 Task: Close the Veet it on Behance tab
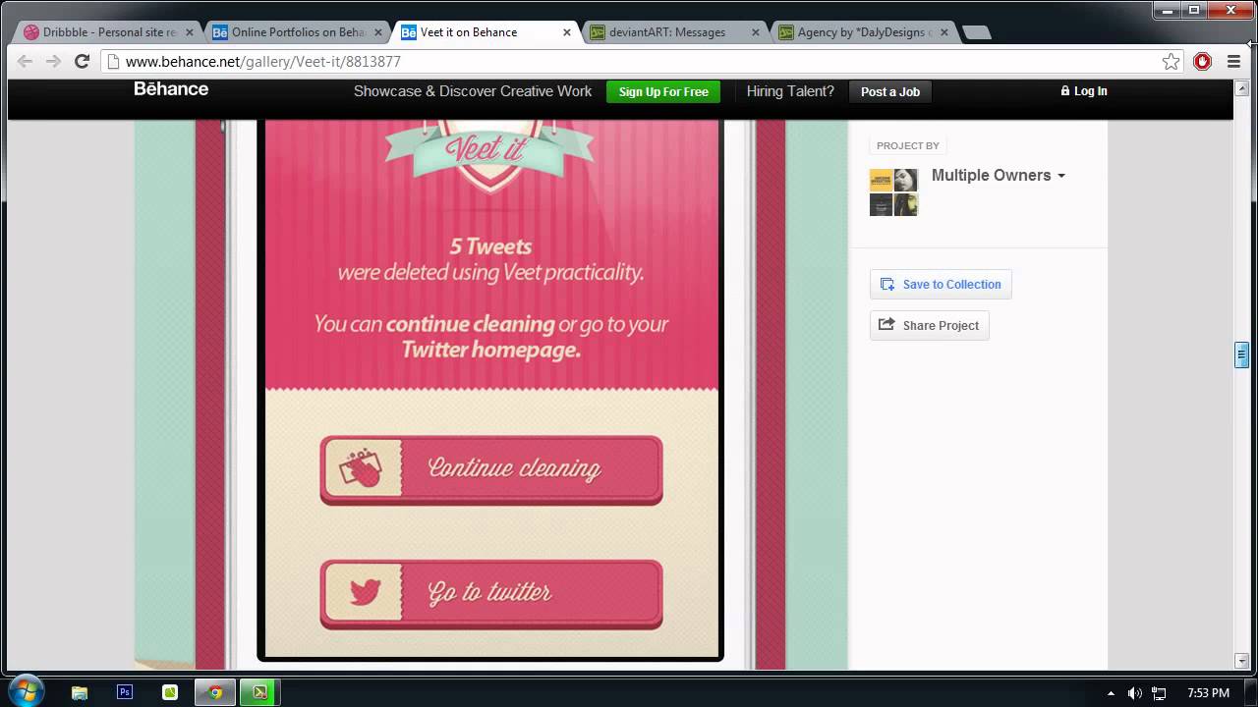point(567,32)
